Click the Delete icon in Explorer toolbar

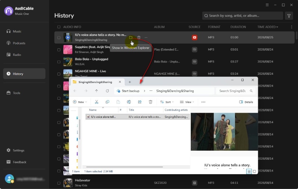(150, 102)
